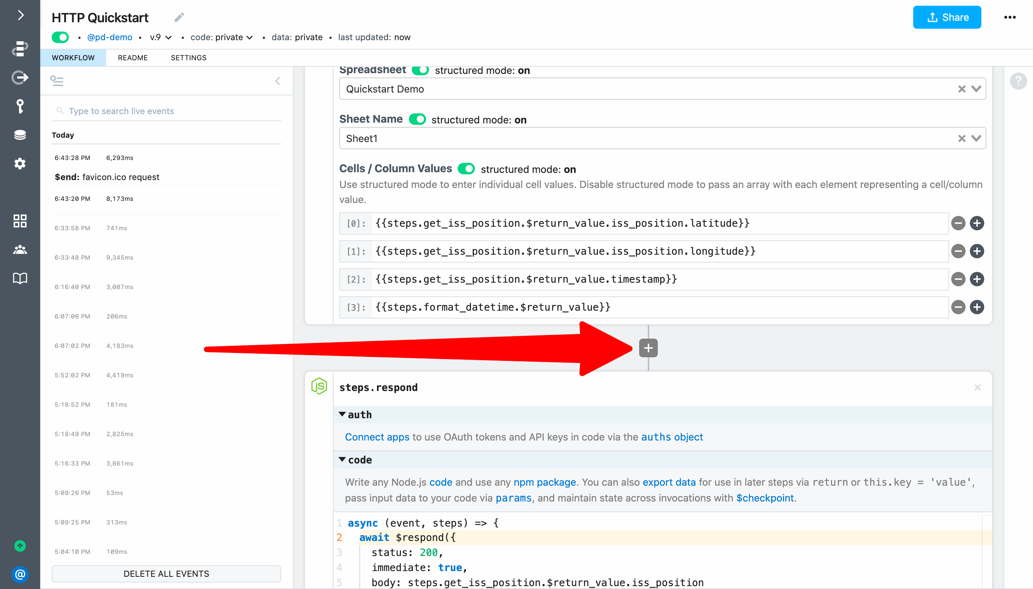This screenshot has width=1033, height=589.
Task: Open the apps grid icon in sidebar
Action: (20, 221)
